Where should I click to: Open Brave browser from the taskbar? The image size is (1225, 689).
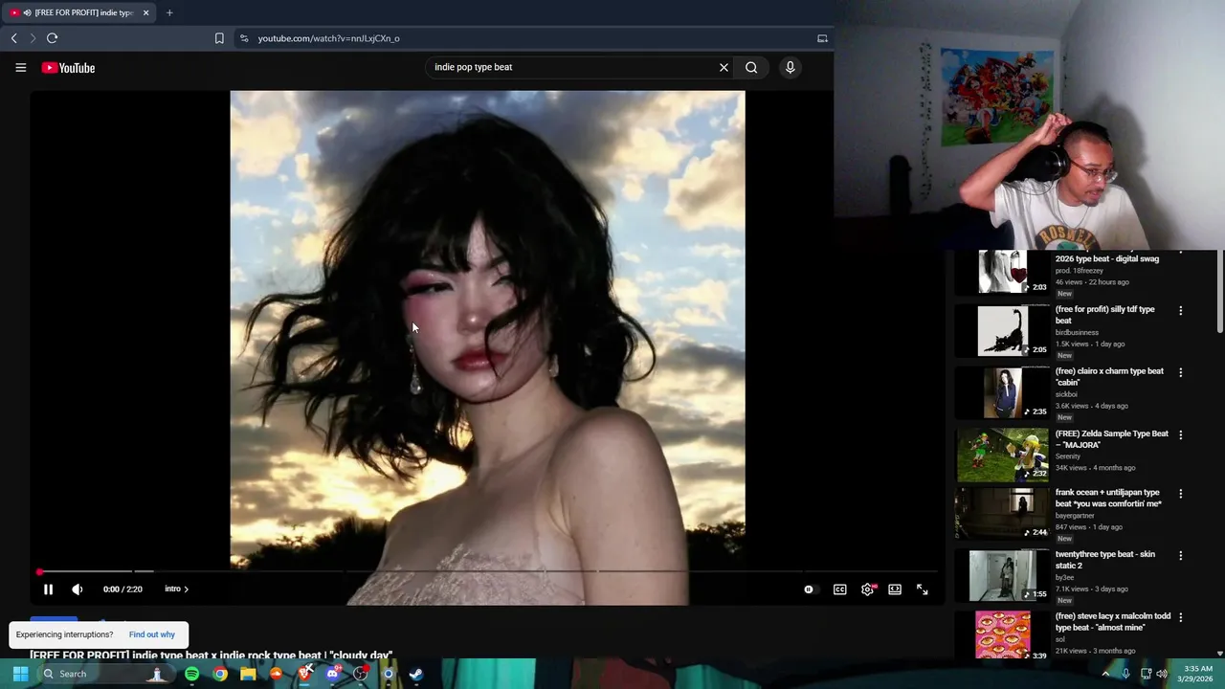tap(304, 674)
